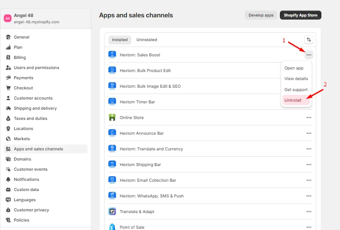This screenshot has width=340, height=230.
Task: Click the Hextom: Email Collection Bar app icon
Action: 112,180
